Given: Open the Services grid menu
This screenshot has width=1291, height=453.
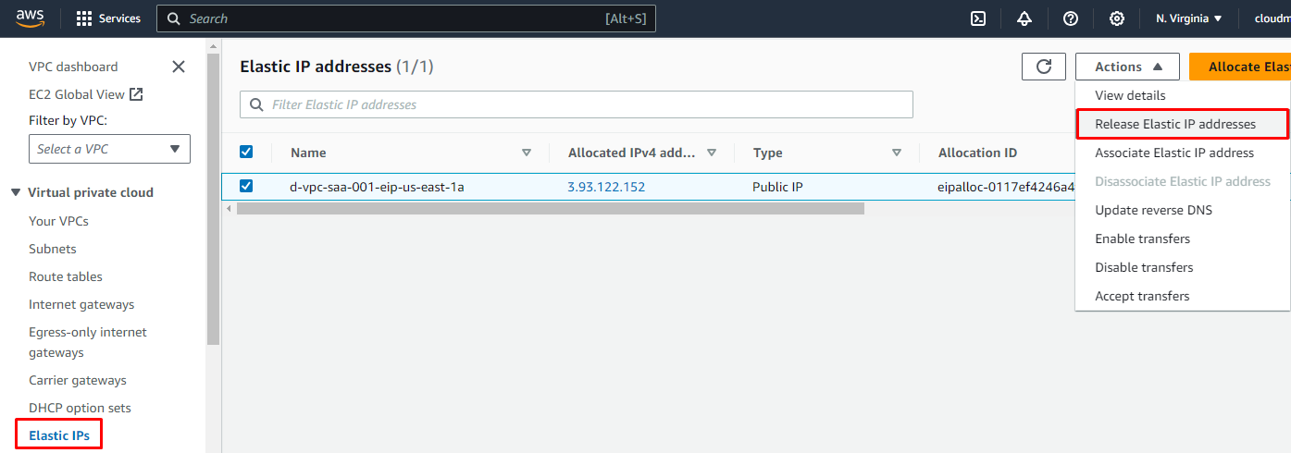Looking at the screenshot, I should 108,18.
